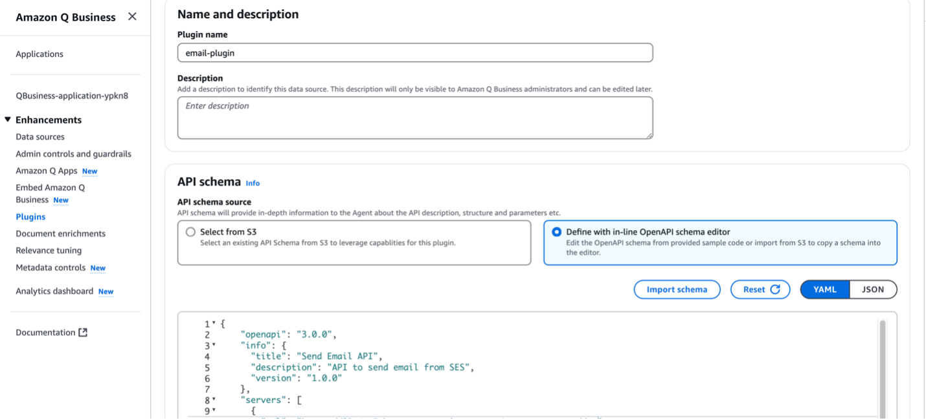Switch editor format to YAML
The height and width of the screenshot is (420, 926).
(825, 289)
